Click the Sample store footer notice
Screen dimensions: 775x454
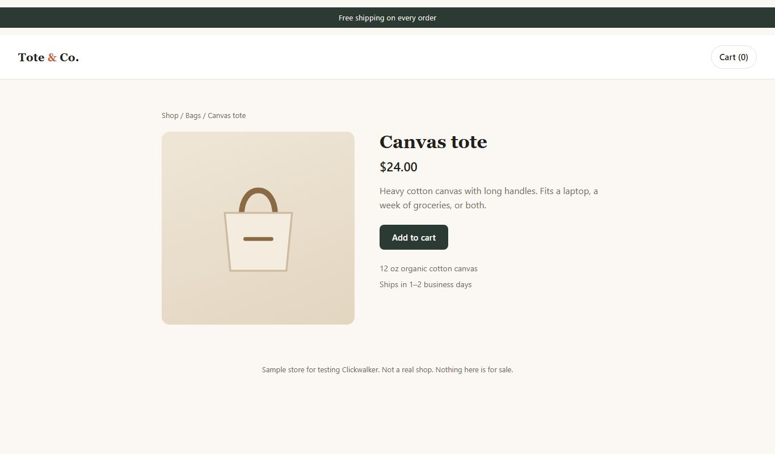387,370
